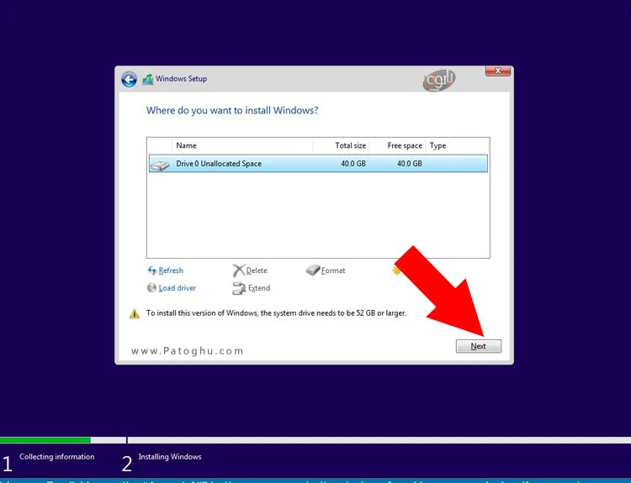Image resolution: width=631 pixels, height=483 pixels.
Task: Click the New star icon behind the arrow
Action: click(396, 270)
